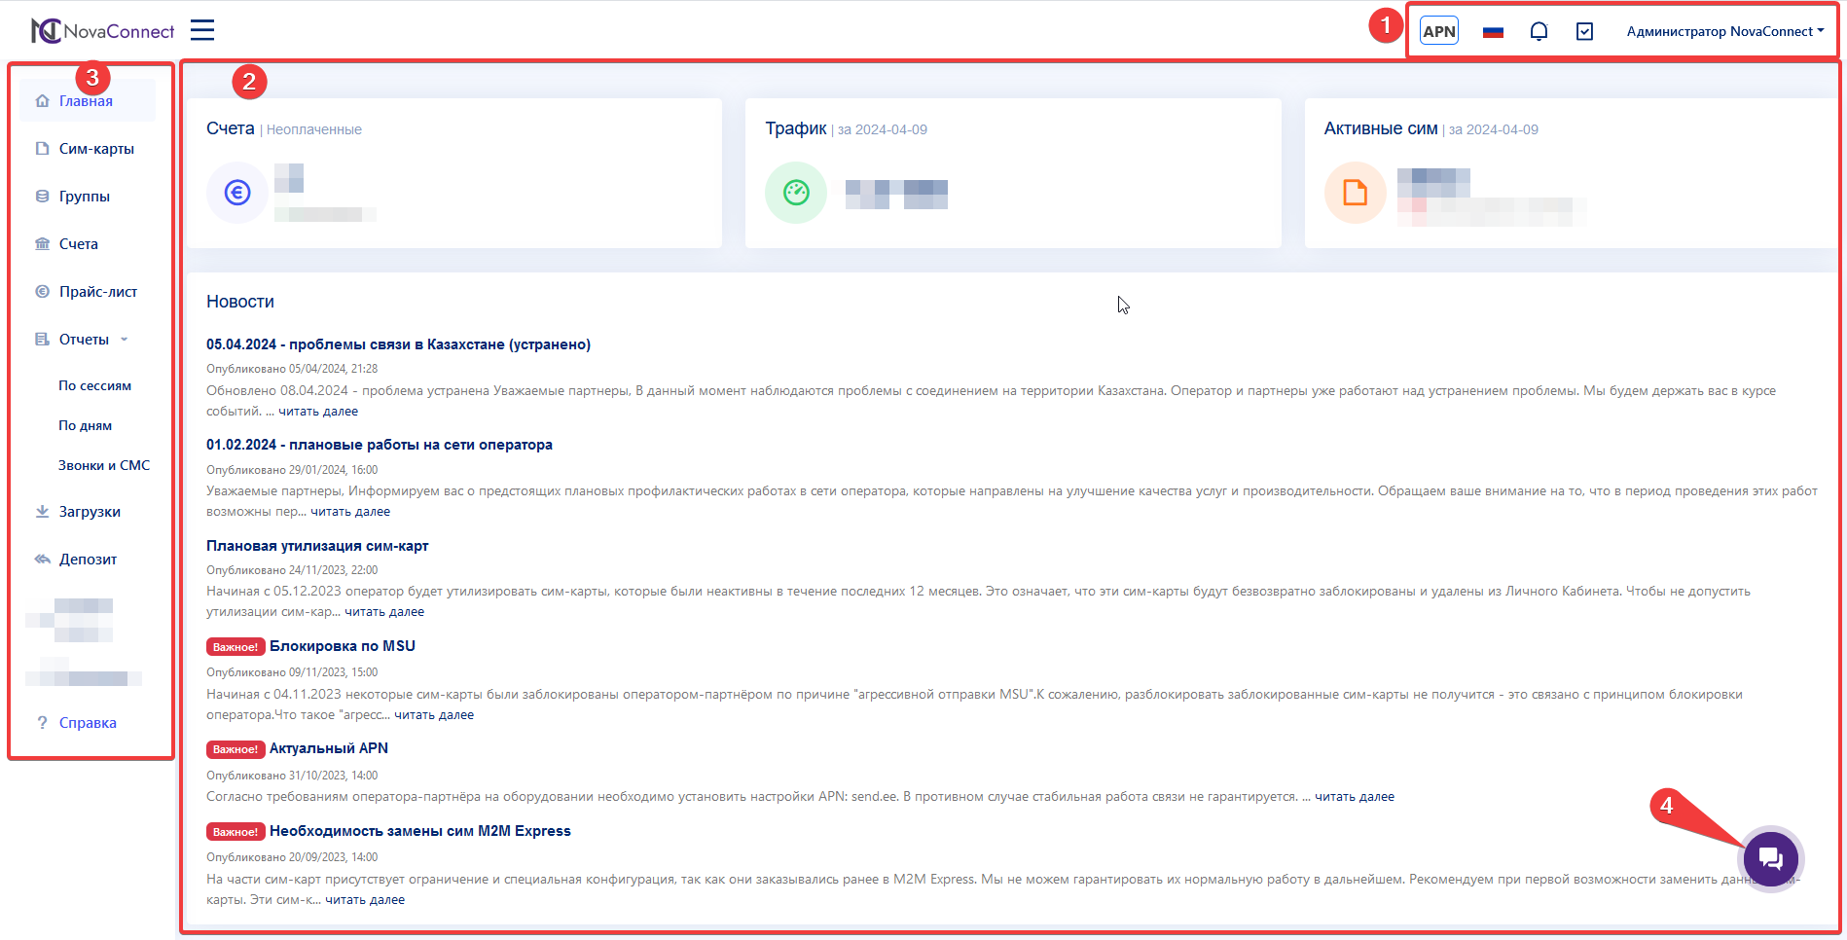
Task: Expand the Администратор NovaConnect user dropdown
Action: point(1724,31)
